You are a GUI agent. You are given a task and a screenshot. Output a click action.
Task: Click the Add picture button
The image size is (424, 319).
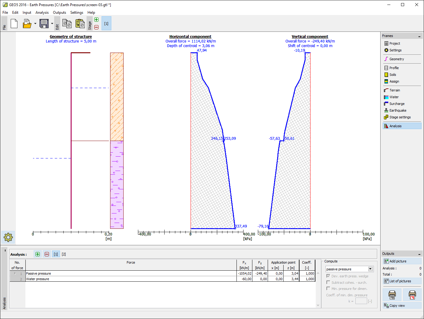(x=402, y=261)
